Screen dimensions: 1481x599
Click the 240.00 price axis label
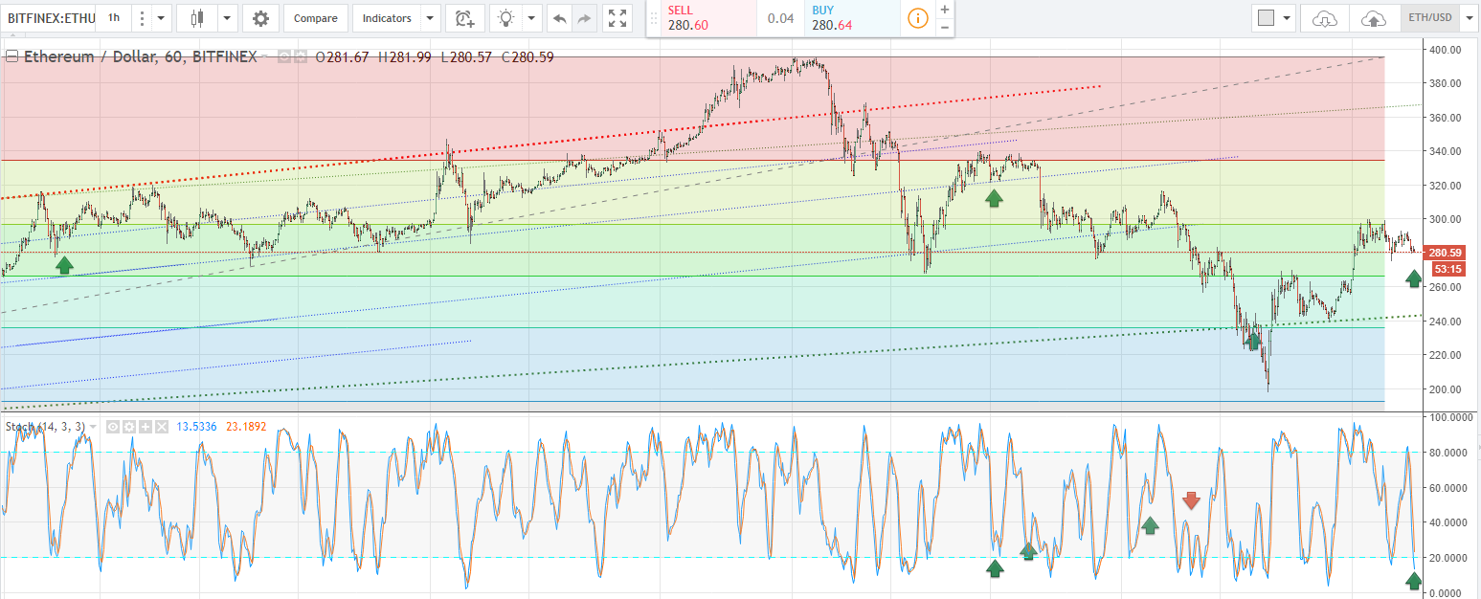pyautogui.click(x=1445, y=322)
